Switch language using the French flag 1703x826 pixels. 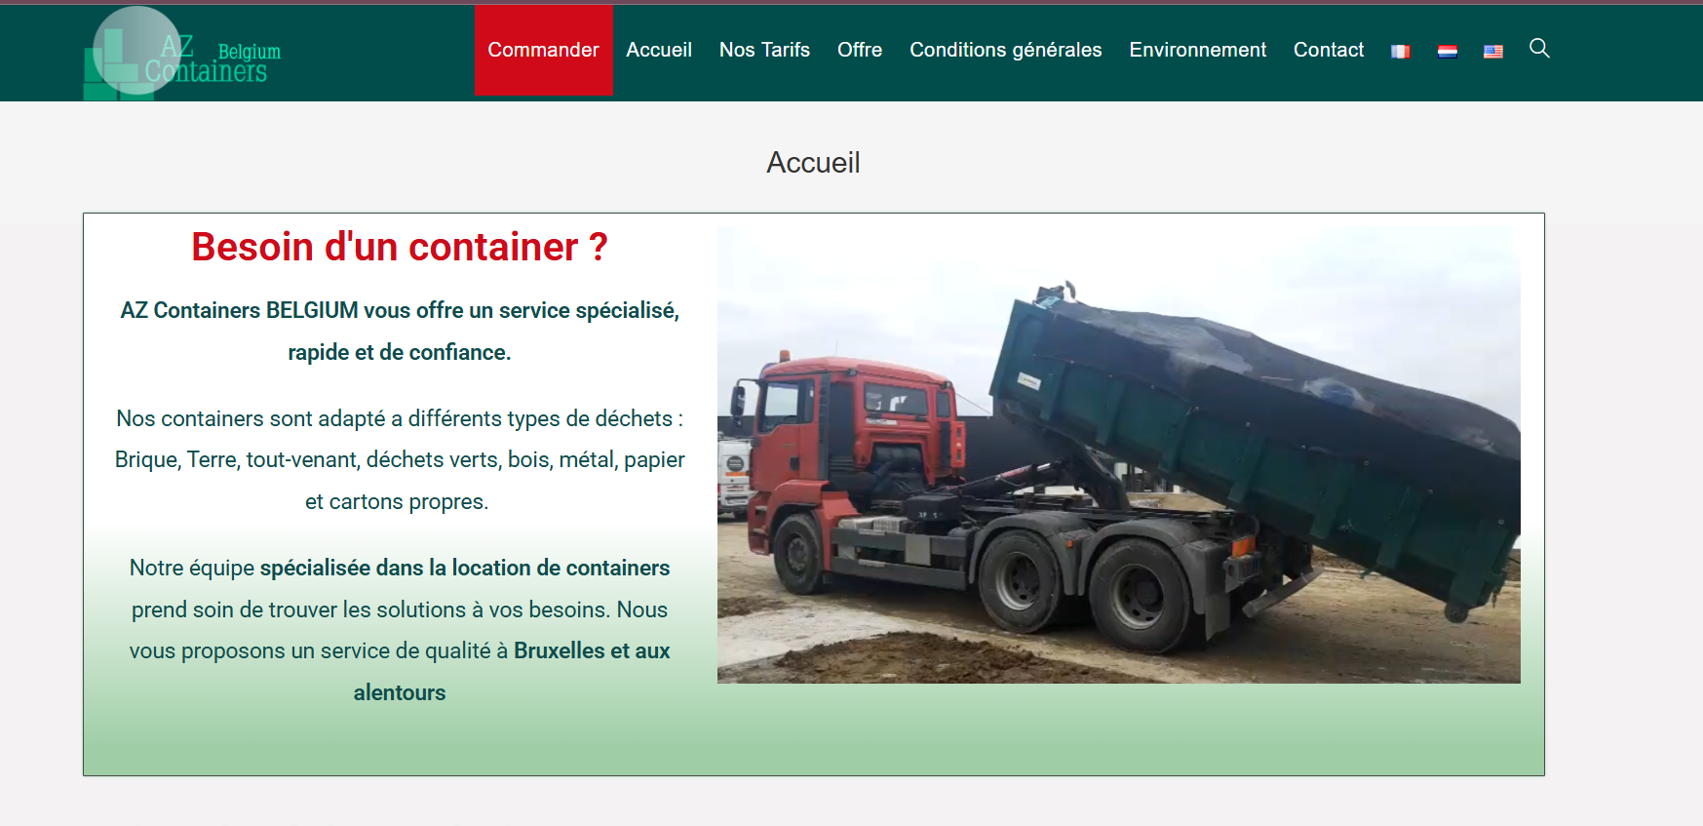pyautogui.click(x=1401, y=52)
